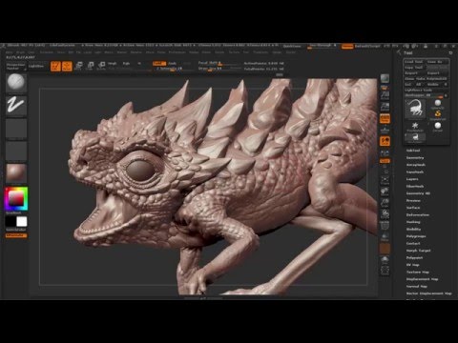Image resolution: width=458 pixels, height=343 pixels.
Task: Click the BPR render icon
Action: (x=385, y=79)
